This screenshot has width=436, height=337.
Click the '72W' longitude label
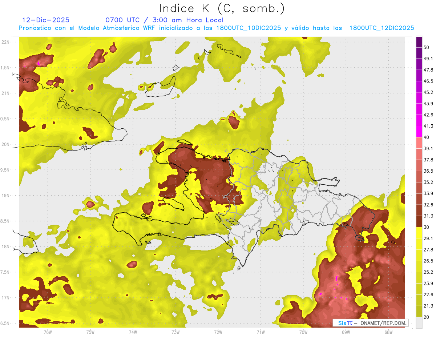[x=218, y=332]
